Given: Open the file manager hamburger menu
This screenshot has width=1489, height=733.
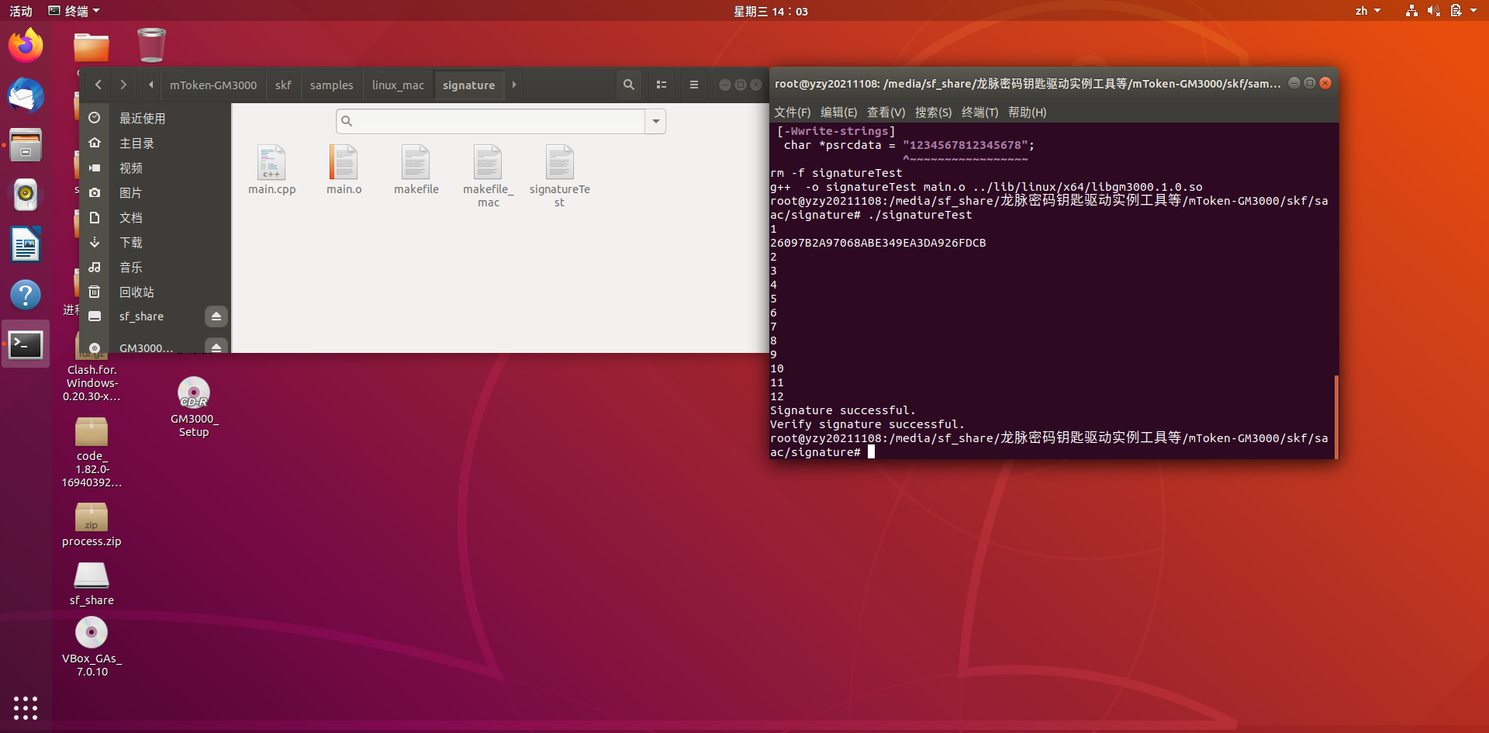Looking at the screenshot, I should 694,85.
